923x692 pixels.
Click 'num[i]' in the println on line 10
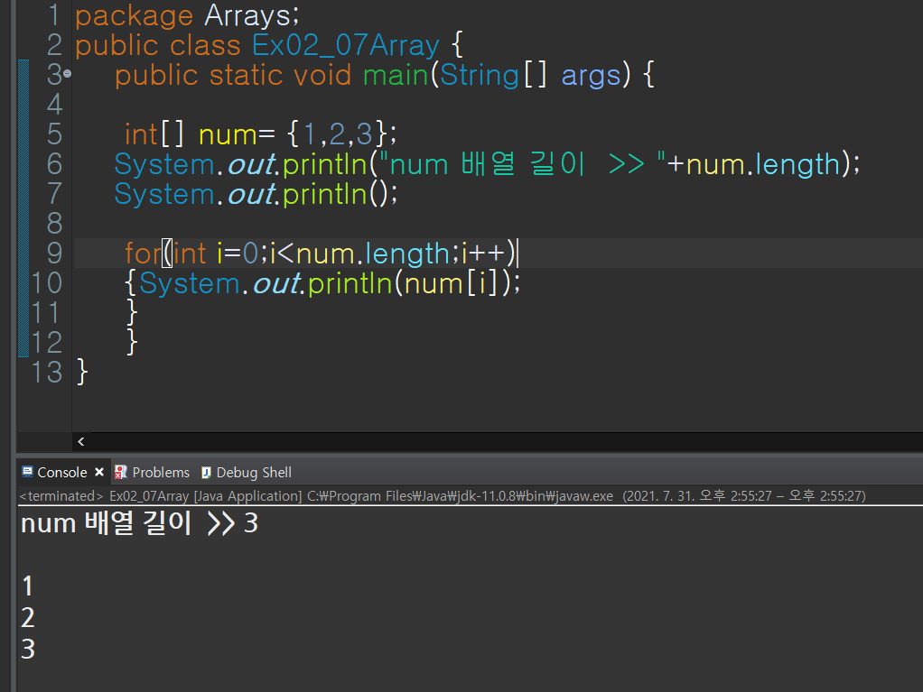452,283
